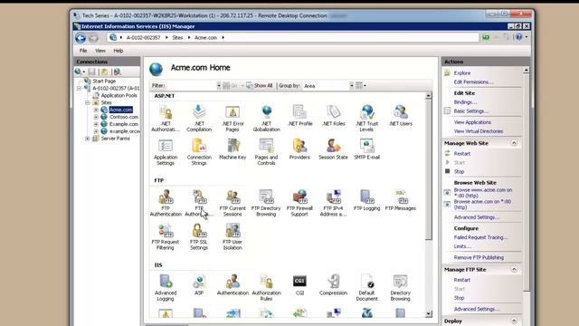Click Edit Permissions link
Image resolution: width=579 pixels, height=326 pixels.
click(x=473, y=82)
